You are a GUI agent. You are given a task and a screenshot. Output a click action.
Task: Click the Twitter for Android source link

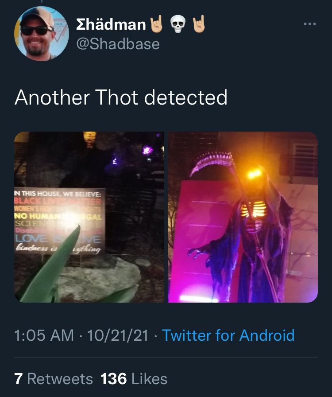[228, 335]
